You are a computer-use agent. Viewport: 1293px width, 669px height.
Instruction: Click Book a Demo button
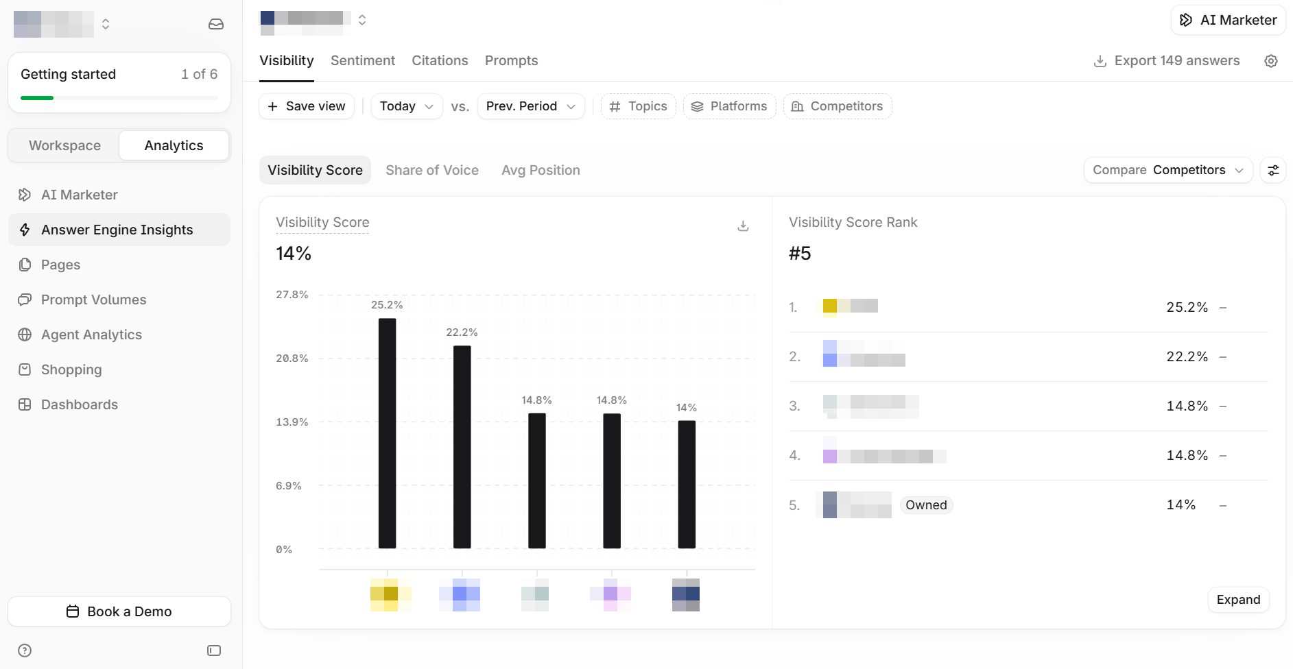pyautogui.click(x=119, y=611)
